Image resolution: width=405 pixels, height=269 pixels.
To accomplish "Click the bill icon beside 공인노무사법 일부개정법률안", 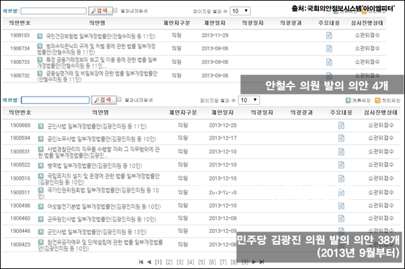I will 41,139.
